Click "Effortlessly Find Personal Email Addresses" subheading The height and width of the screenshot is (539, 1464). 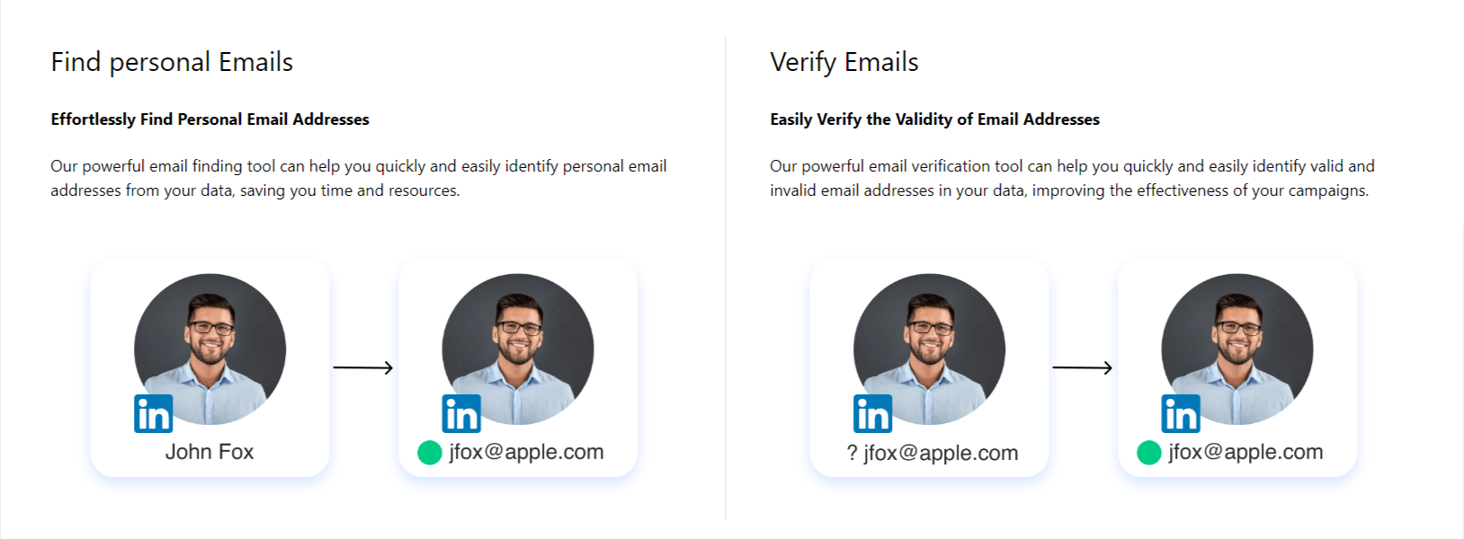tap(210, 119)
